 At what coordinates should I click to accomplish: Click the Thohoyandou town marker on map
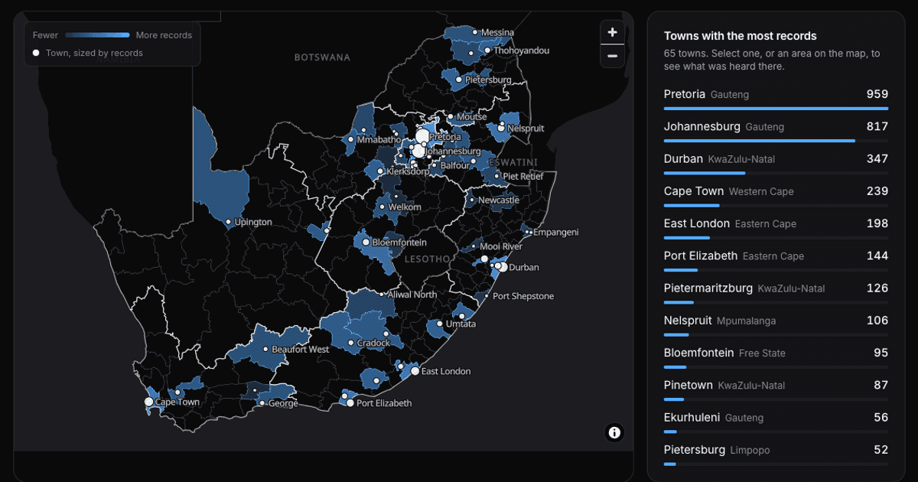coord(487,50)
